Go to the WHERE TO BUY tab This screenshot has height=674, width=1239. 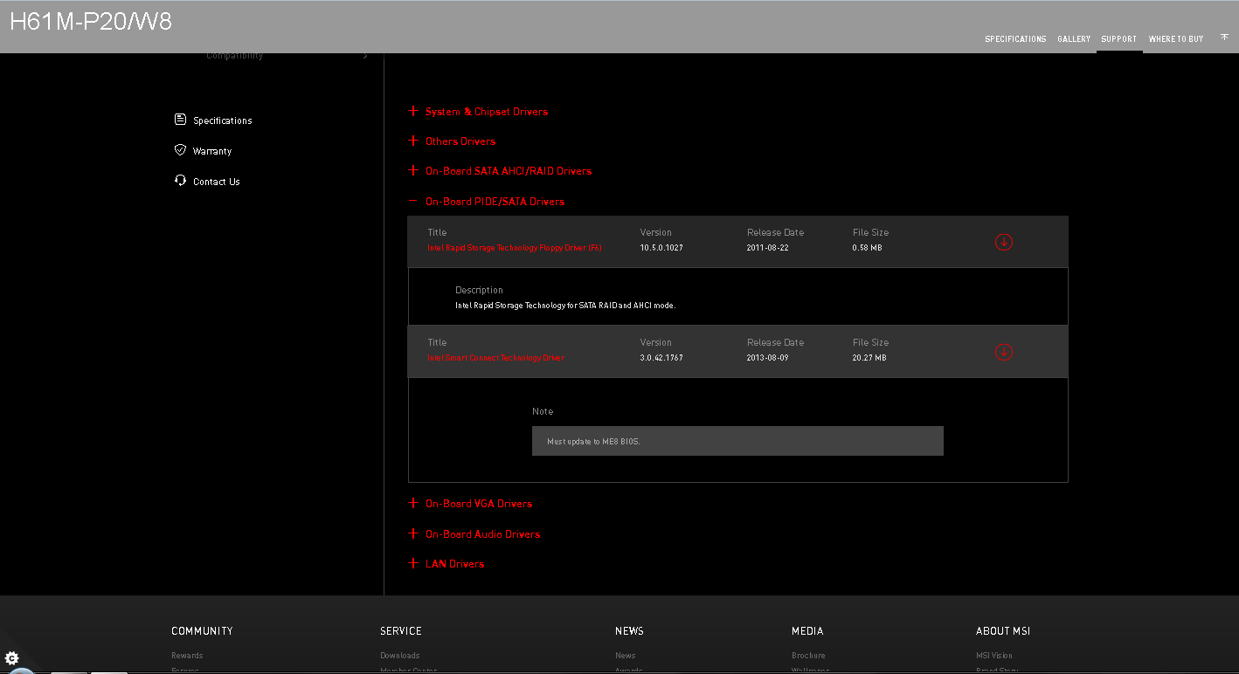(1176, 39)
